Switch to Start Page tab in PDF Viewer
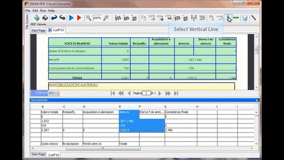284x160 pixels. coord(38,30)
